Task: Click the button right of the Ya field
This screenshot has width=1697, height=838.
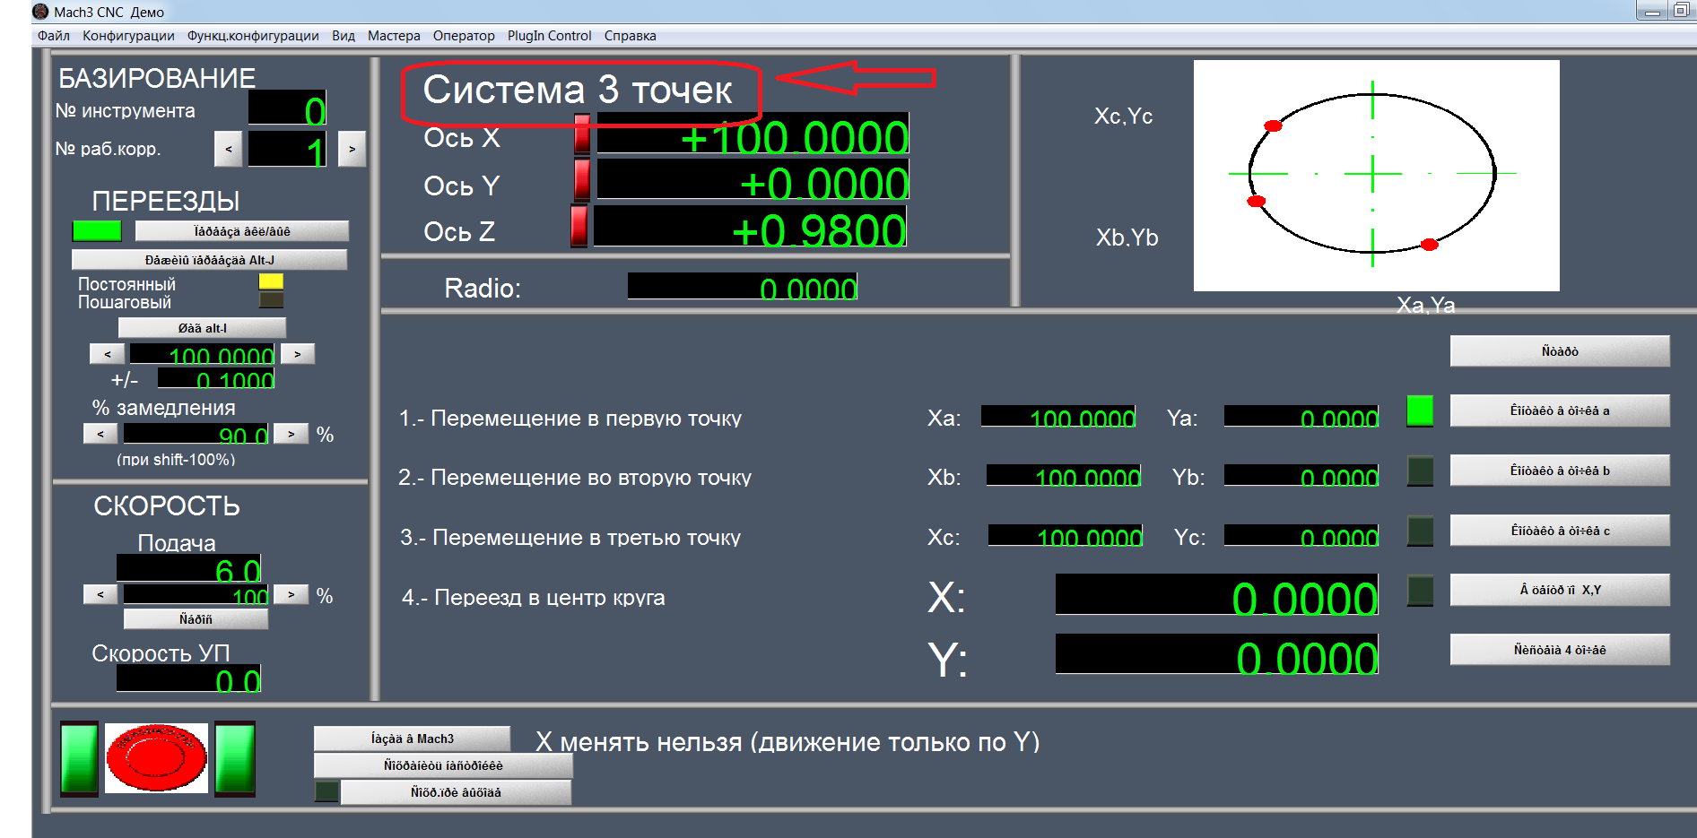Action: coord(1560,410)
